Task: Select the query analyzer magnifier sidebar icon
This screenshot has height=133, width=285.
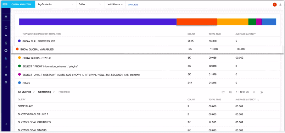Action: point(6,59)
